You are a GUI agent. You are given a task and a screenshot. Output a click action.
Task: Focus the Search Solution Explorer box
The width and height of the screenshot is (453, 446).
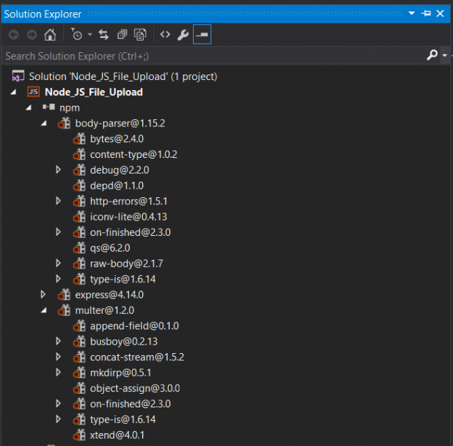[x=214, y=56]
